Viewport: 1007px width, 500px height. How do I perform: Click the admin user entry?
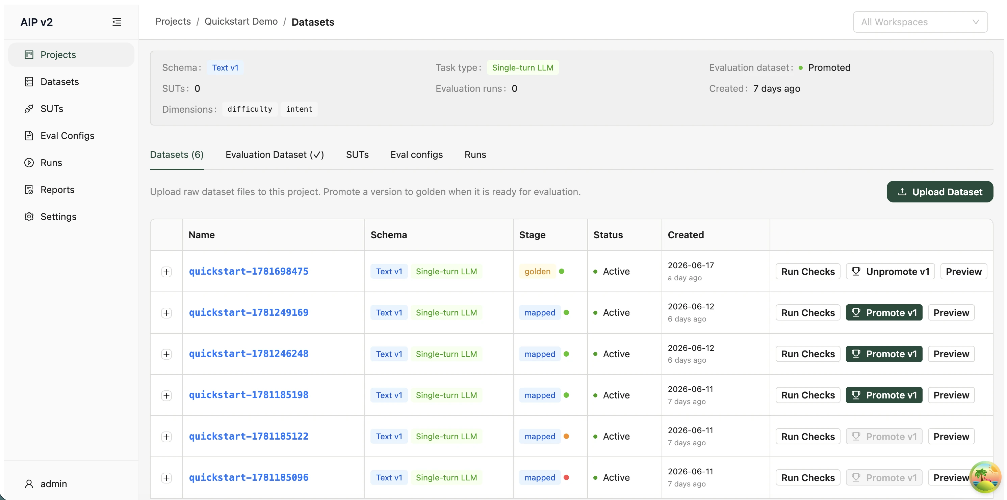pyautogui.click(x=46, y=483)
